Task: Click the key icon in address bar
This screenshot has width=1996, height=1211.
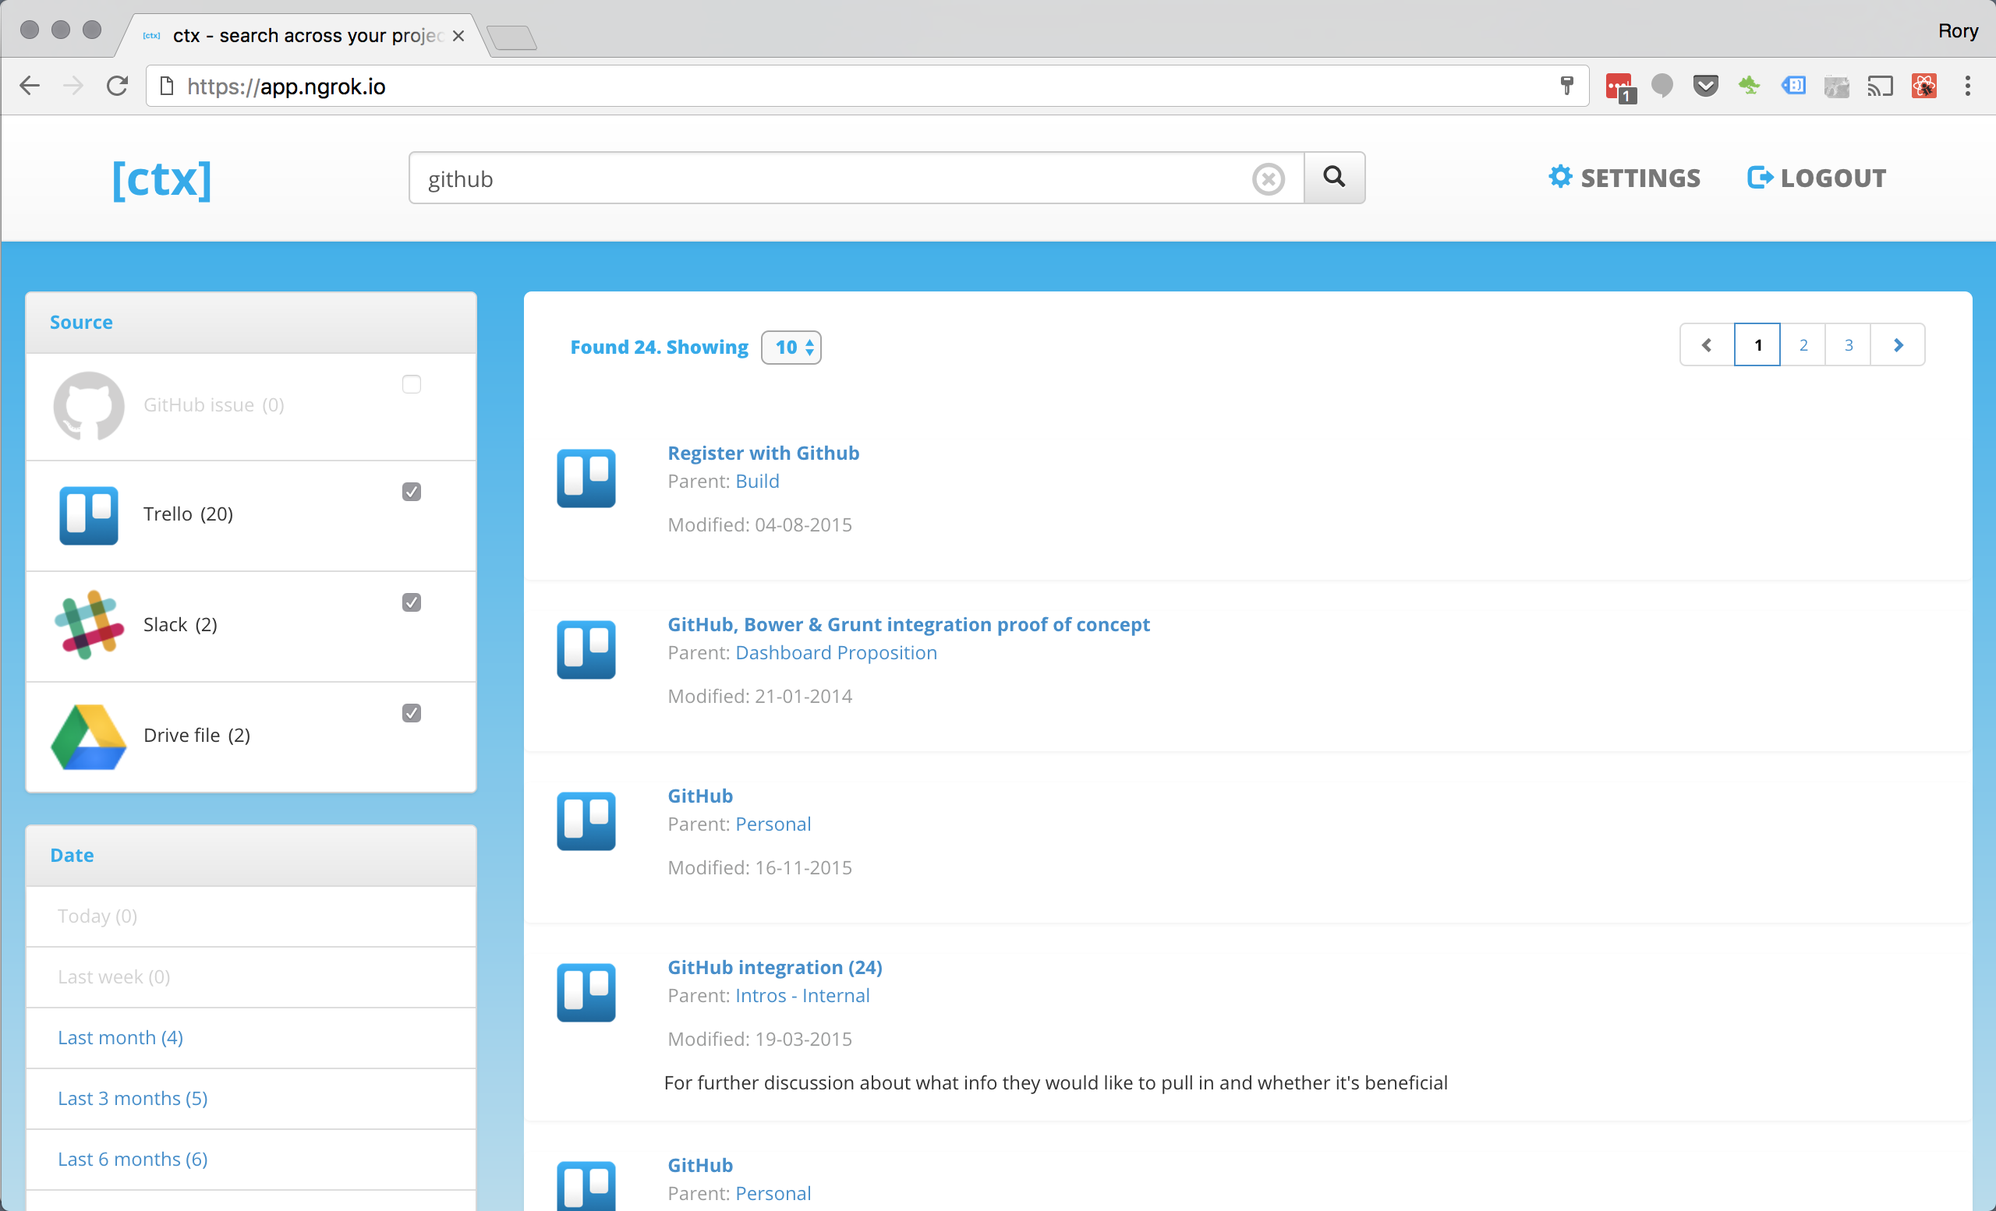Action: pyautogui.click(x=1566, y=86)
